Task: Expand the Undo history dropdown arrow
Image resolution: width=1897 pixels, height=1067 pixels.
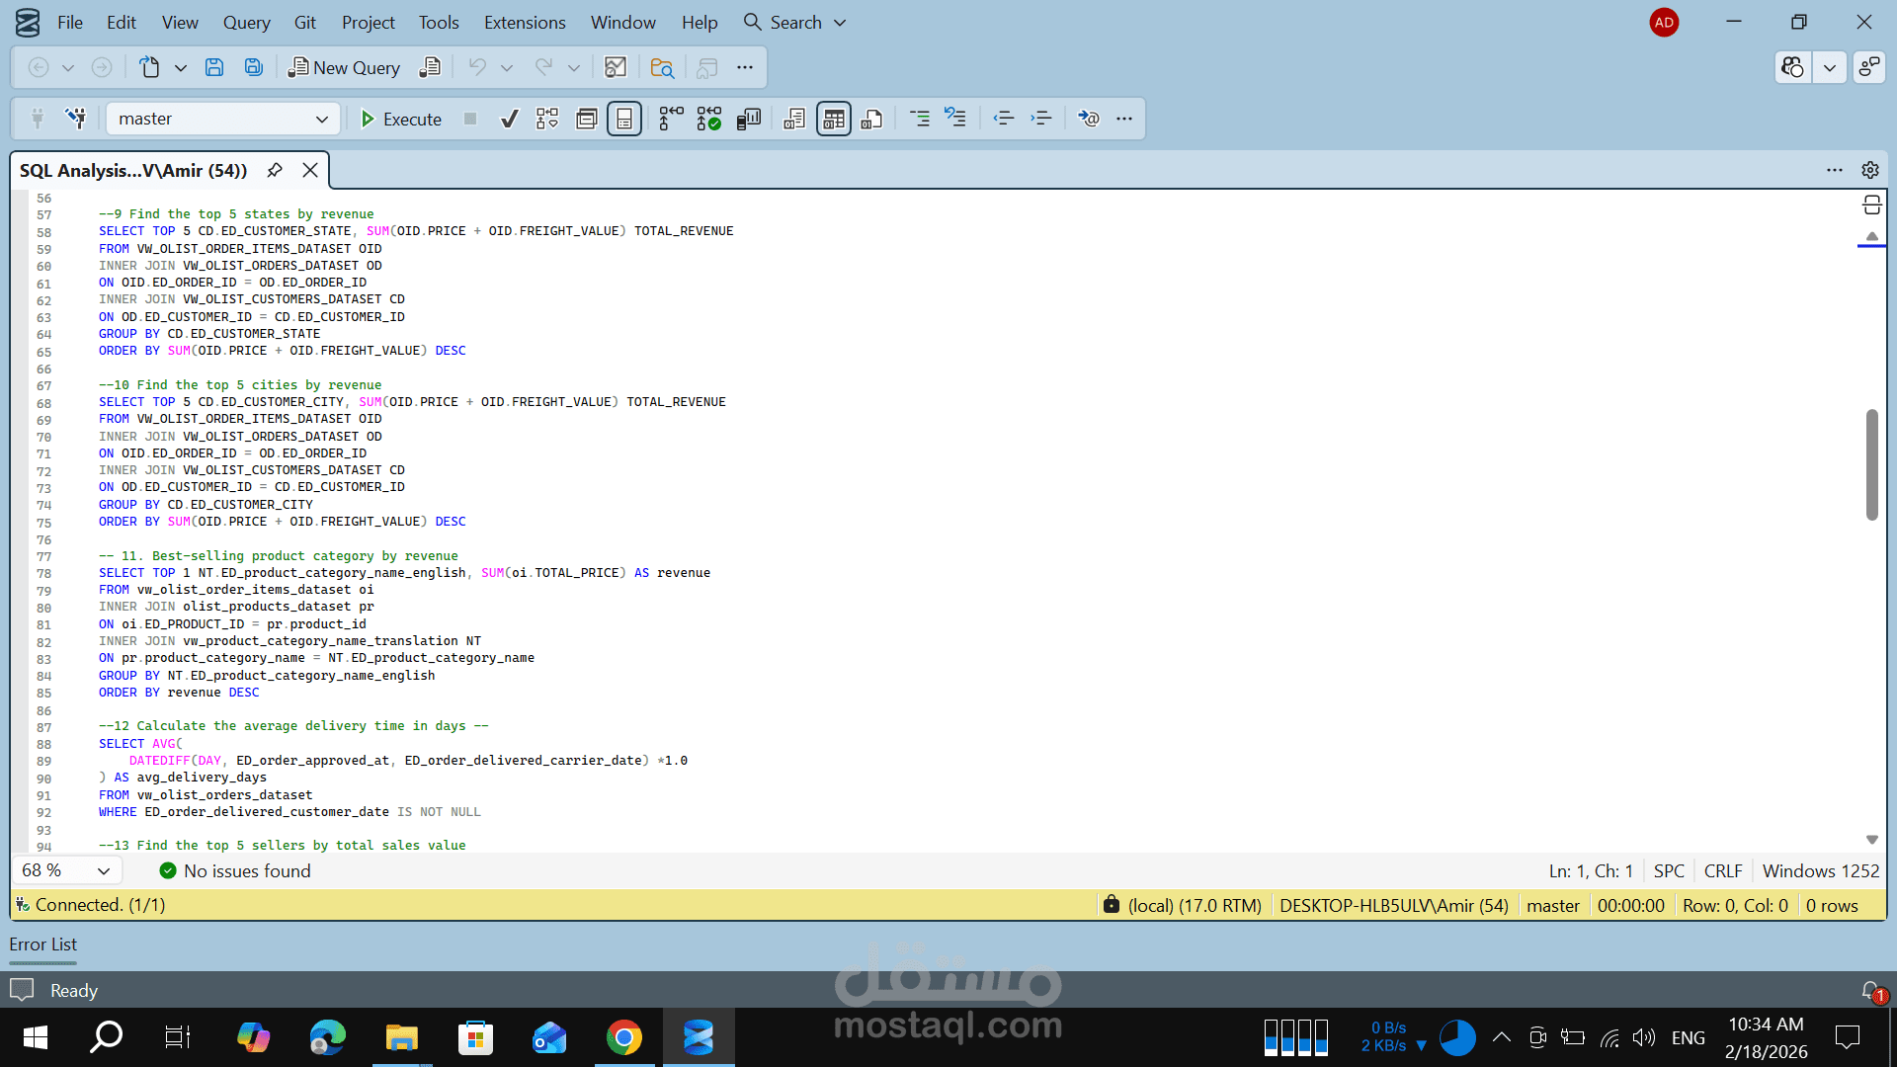Action: coord(507,67)
